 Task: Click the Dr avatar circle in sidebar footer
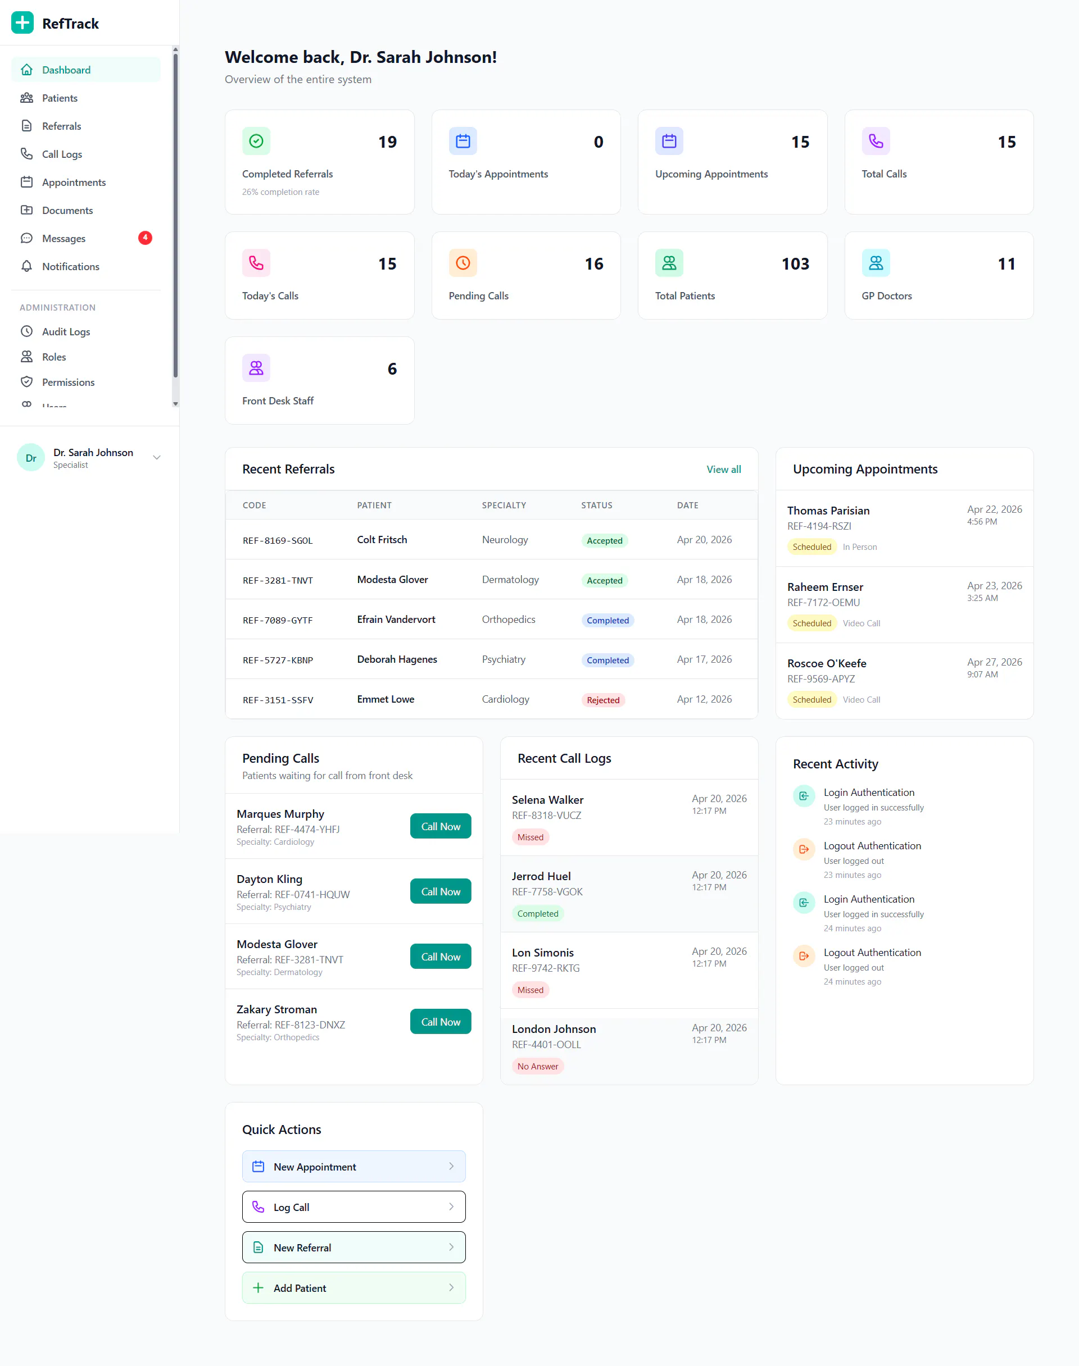coord(31,458)
